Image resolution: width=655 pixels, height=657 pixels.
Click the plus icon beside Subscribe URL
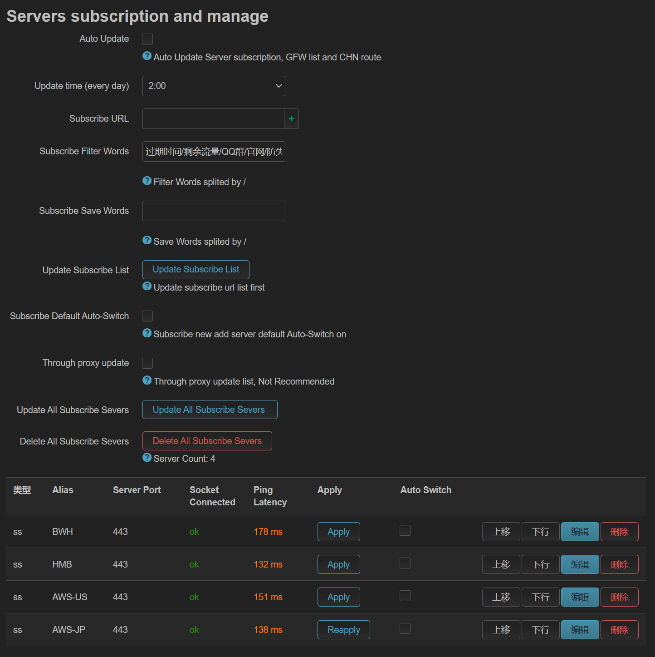tap(291, 119)
